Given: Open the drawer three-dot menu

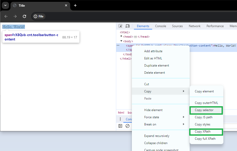Looking at the screenshot, I should click(x=120, y=119).
